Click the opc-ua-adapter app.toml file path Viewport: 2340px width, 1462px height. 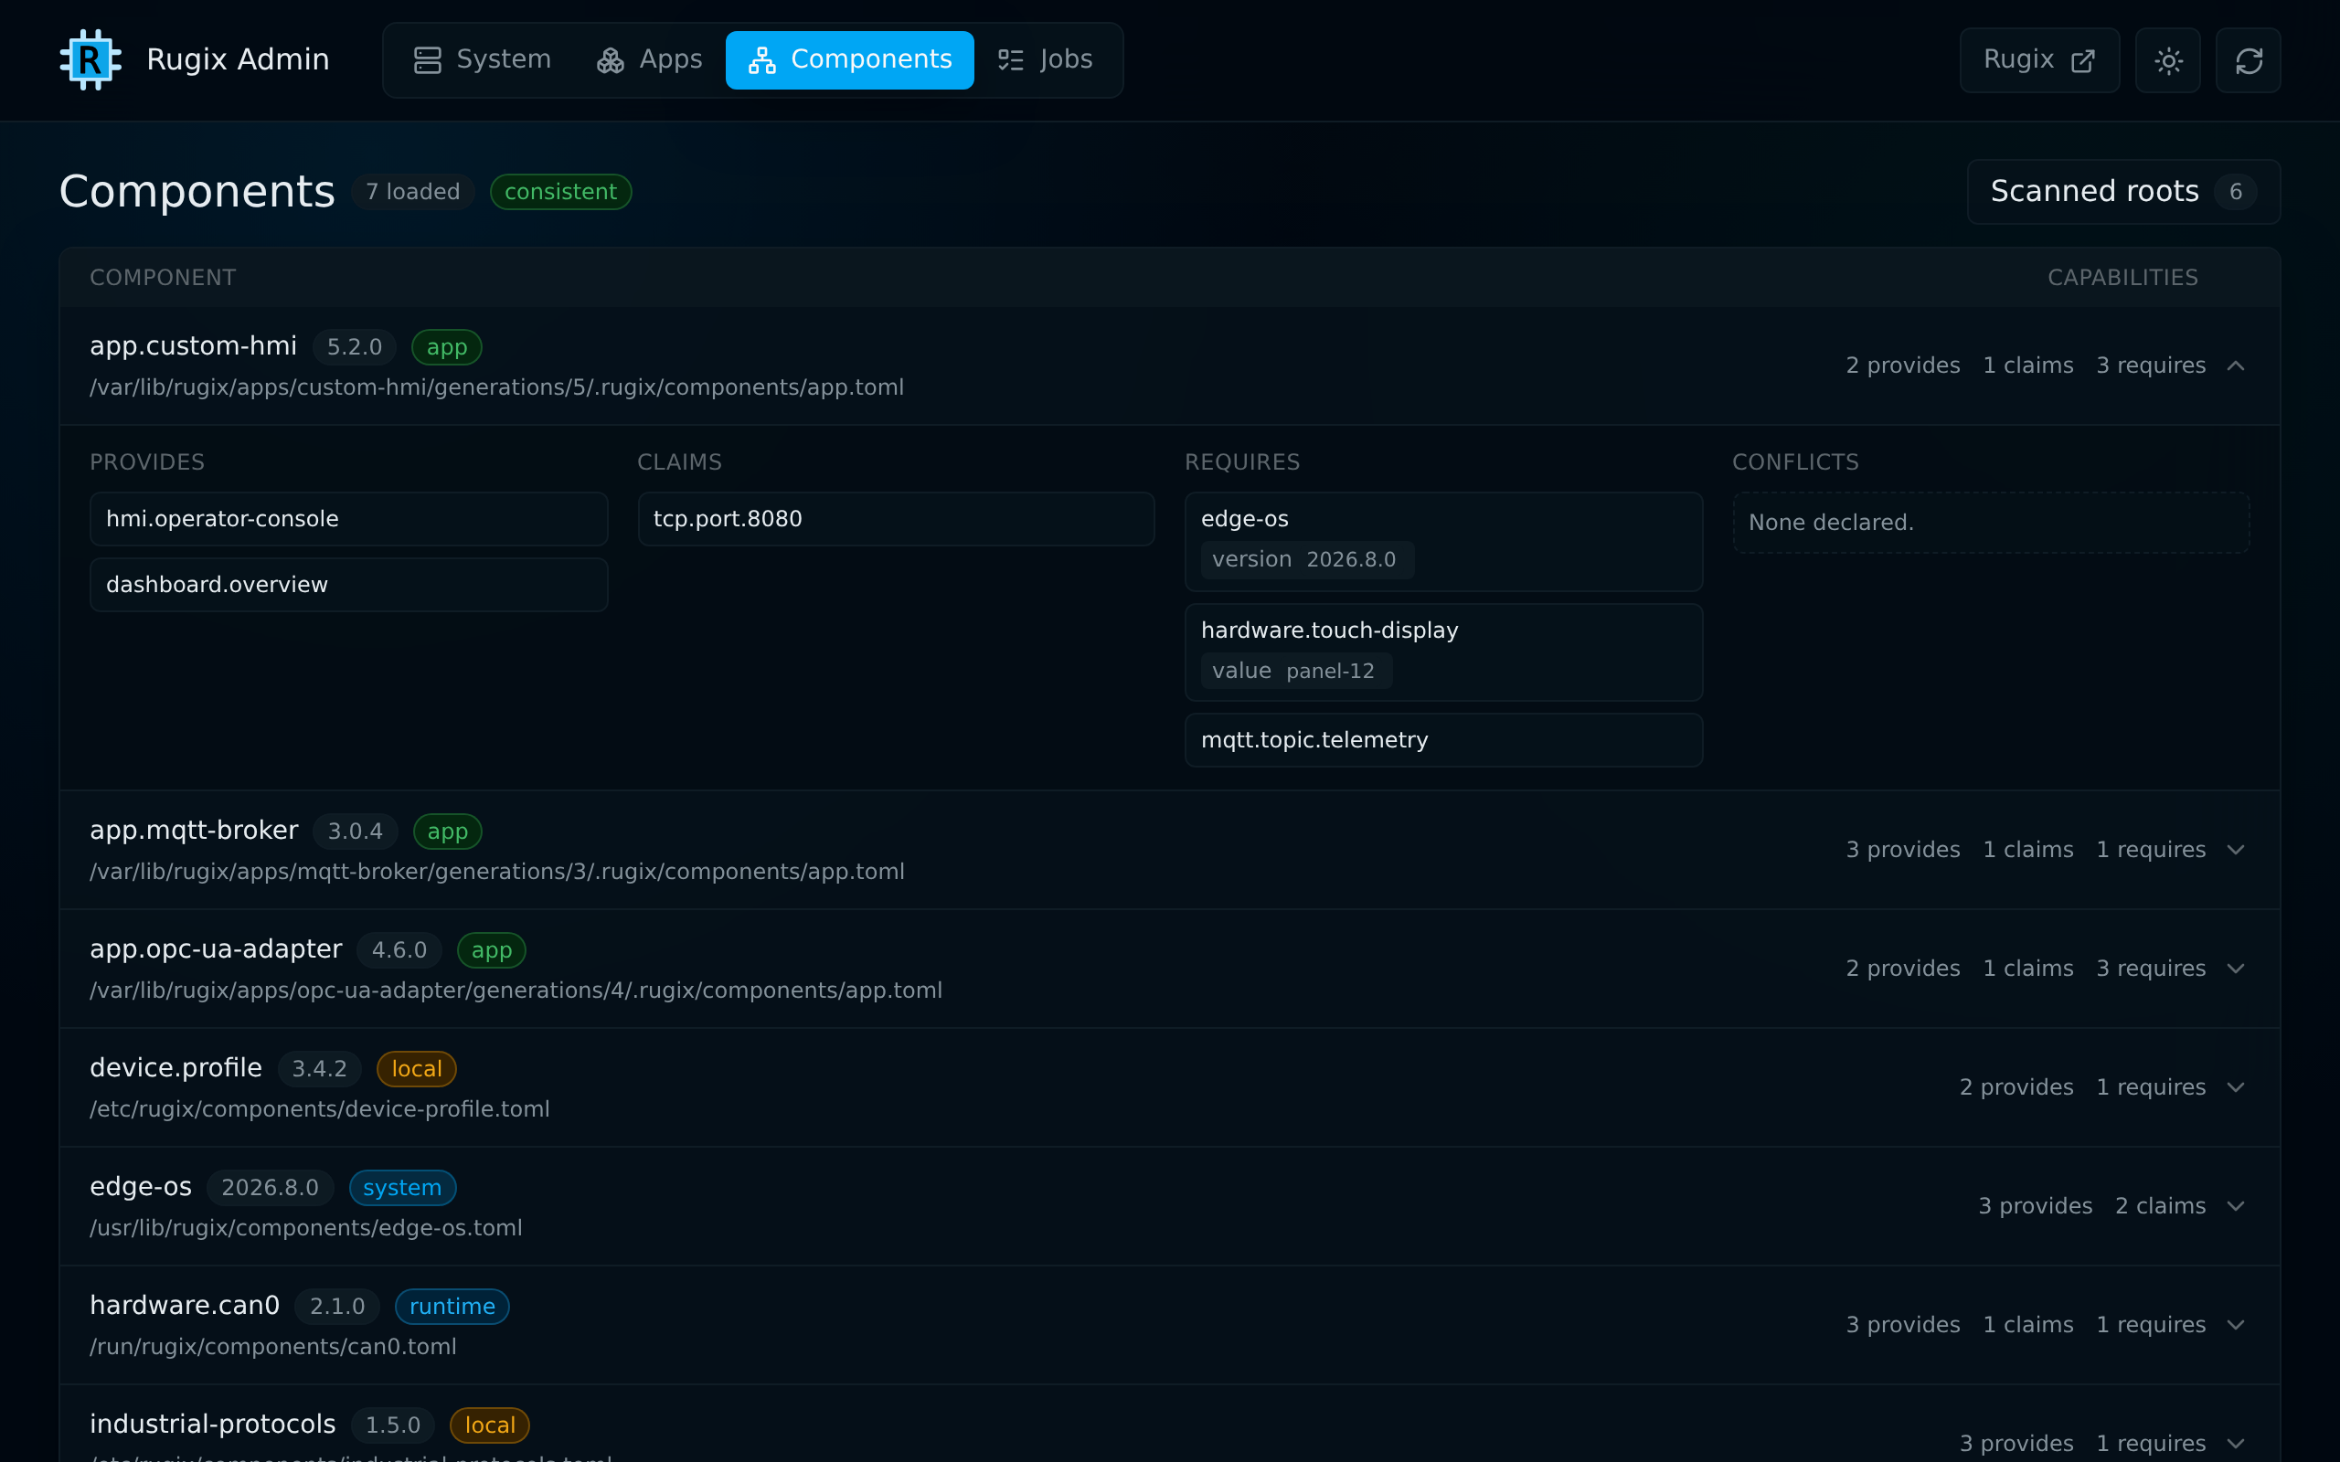point(516,991)
